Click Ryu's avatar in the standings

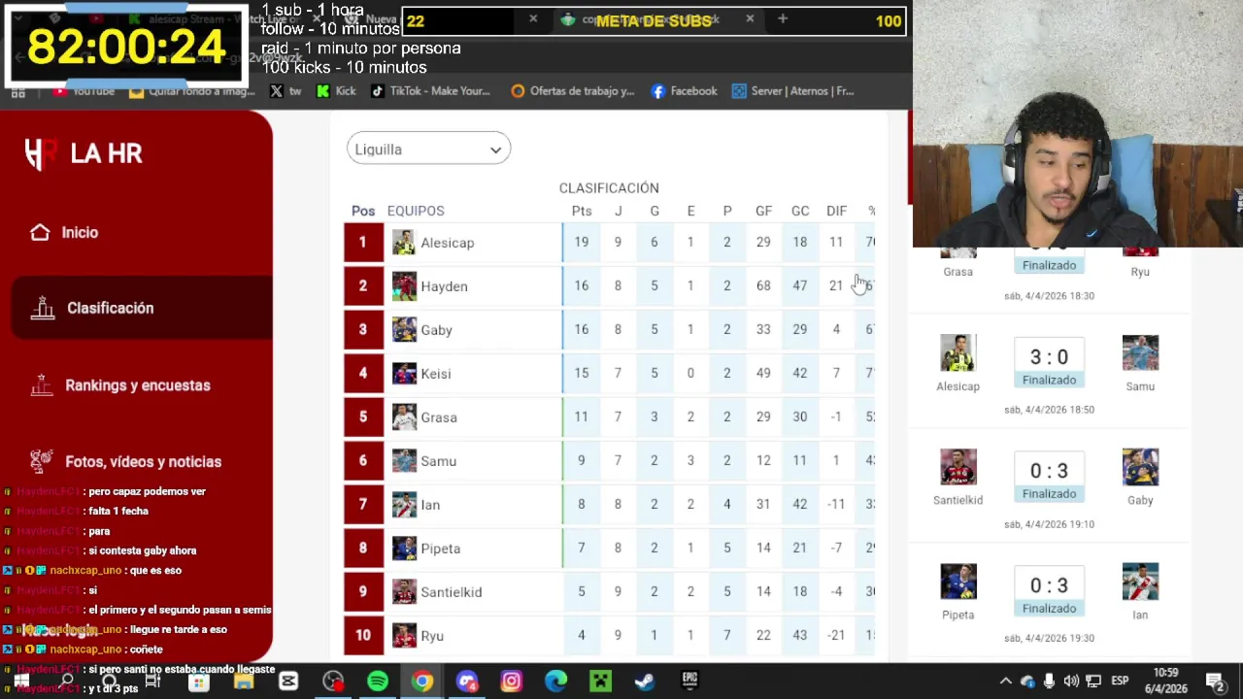point(404,636)
